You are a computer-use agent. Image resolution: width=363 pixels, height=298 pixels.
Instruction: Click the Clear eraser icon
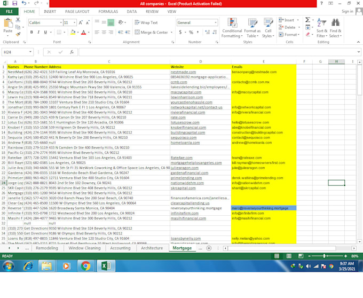[x=307, y=35]
